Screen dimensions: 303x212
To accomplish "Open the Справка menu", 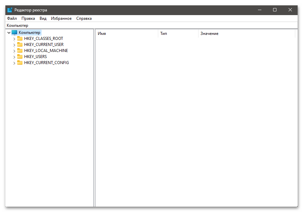I will point(84,18).
